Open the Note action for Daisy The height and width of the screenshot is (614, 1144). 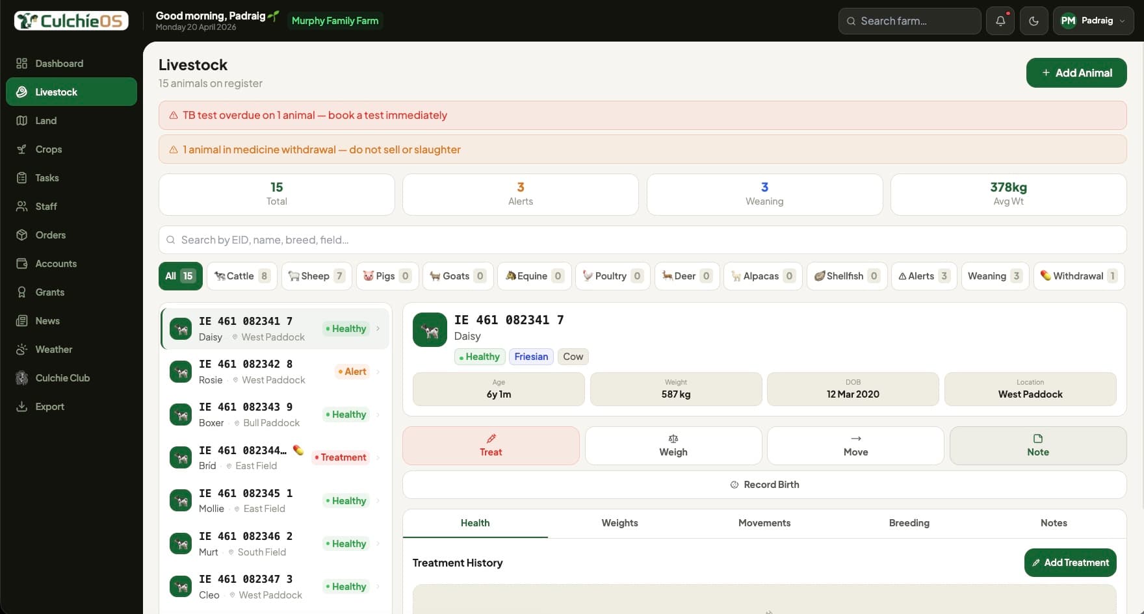[x=1037, y=446]
